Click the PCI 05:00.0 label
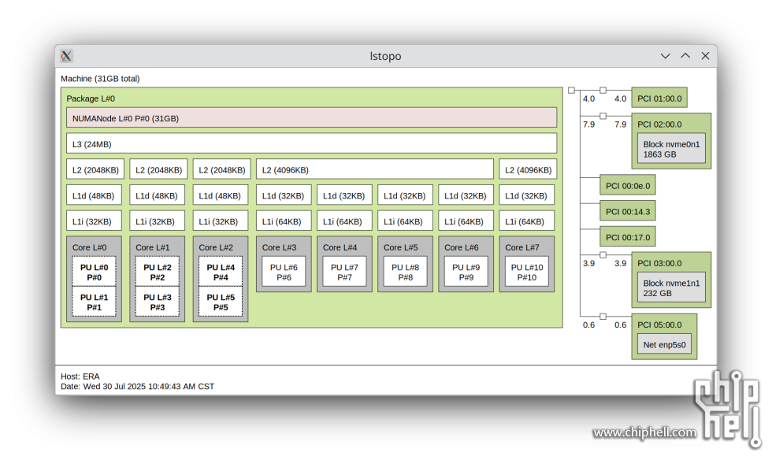Image resolution: width=772 pixels, height=460 pixels. click(x=659, y=325)
